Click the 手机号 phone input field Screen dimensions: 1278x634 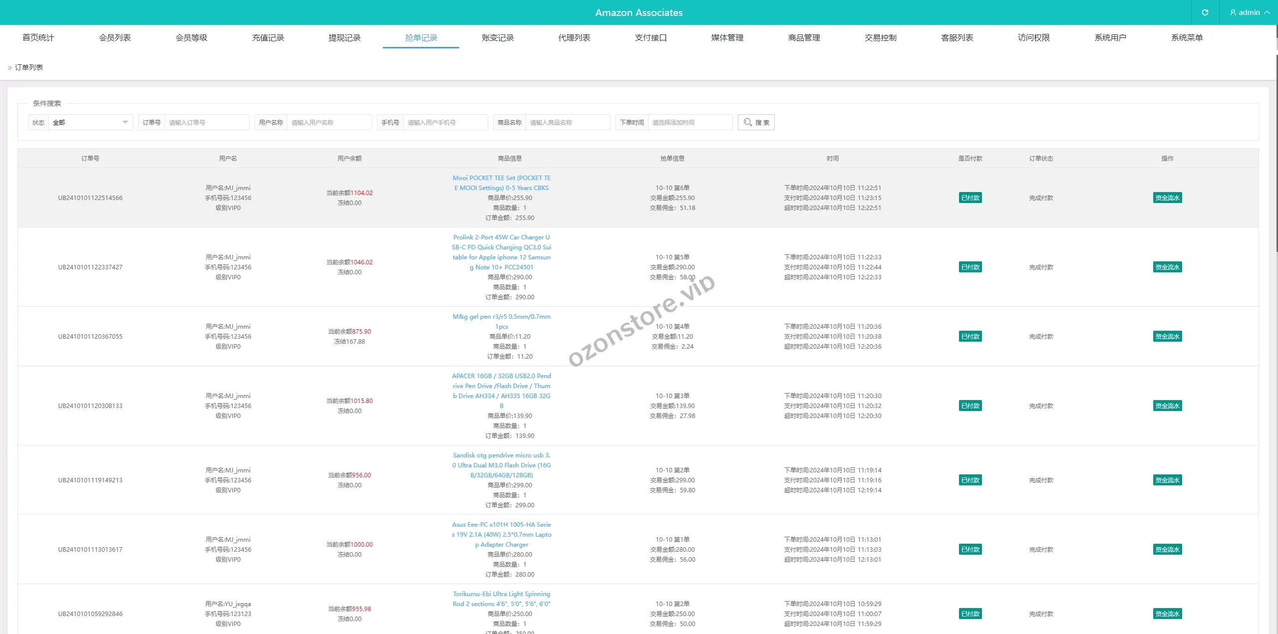[445, 122]
